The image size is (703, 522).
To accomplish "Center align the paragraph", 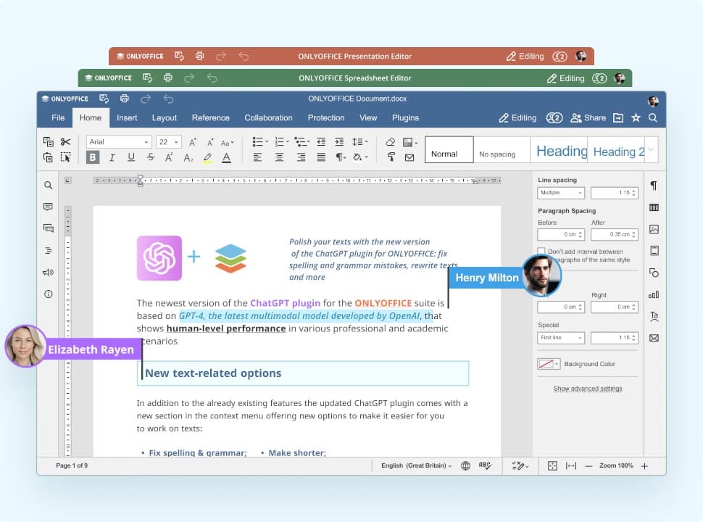I will pos(279,157).
